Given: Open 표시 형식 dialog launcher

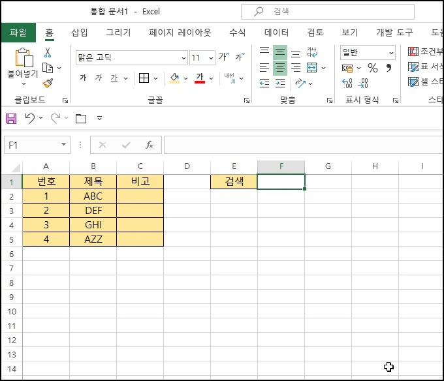Looking at the screenshot, I should (396, 100).
